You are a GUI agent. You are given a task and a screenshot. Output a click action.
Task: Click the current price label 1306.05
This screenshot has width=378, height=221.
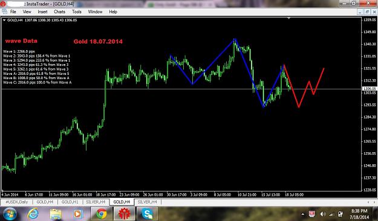(x=369, y=89)
